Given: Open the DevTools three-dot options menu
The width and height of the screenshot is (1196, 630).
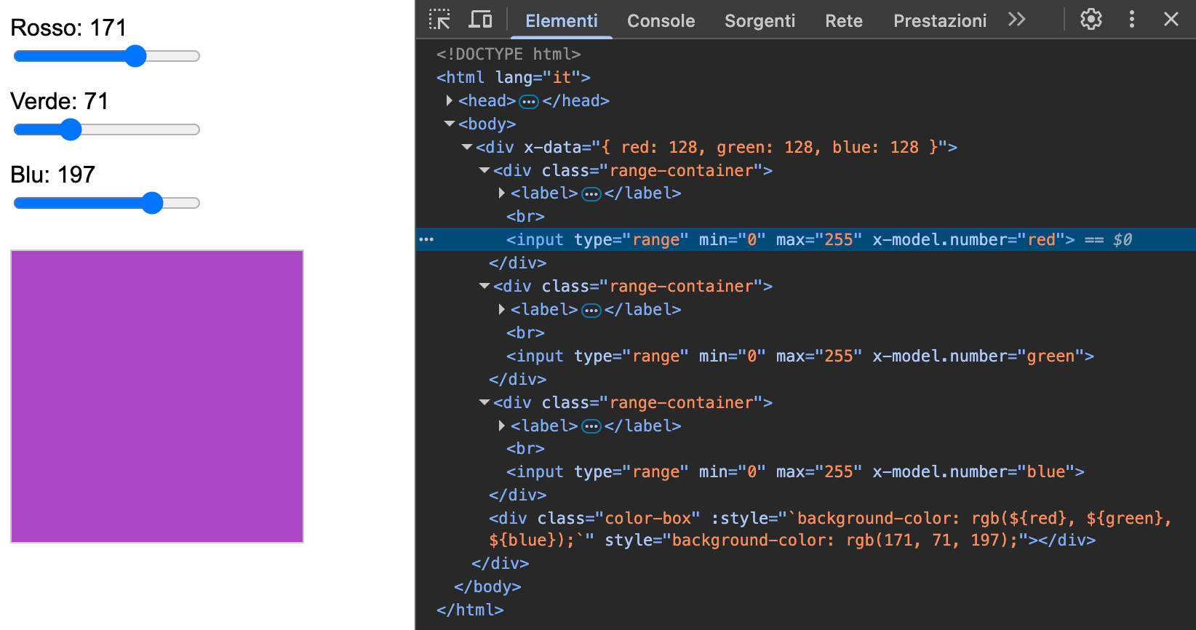Looking at the screenshot, I should coord(1131,20).
